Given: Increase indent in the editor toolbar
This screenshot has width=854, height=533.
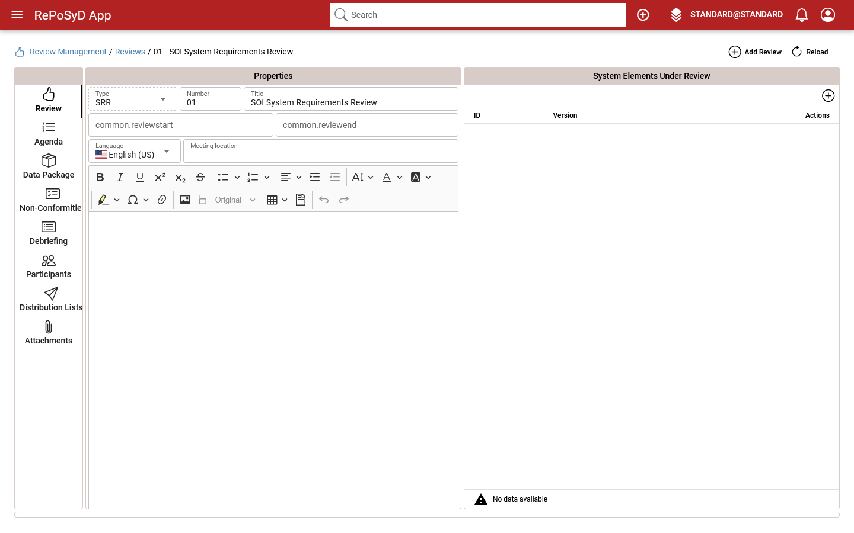Looking at the screenshot, I should [315, 177].
